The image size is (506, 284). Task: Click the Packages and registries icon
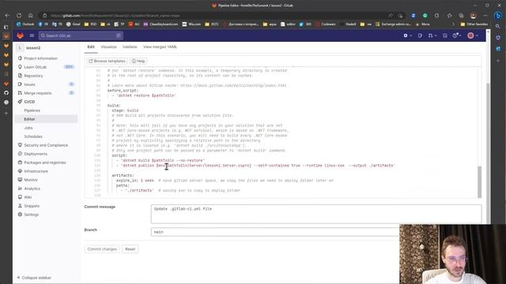20,163
